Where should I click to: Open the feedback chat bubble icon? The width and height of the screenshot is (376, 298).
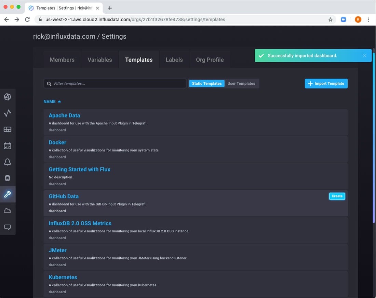8,227
